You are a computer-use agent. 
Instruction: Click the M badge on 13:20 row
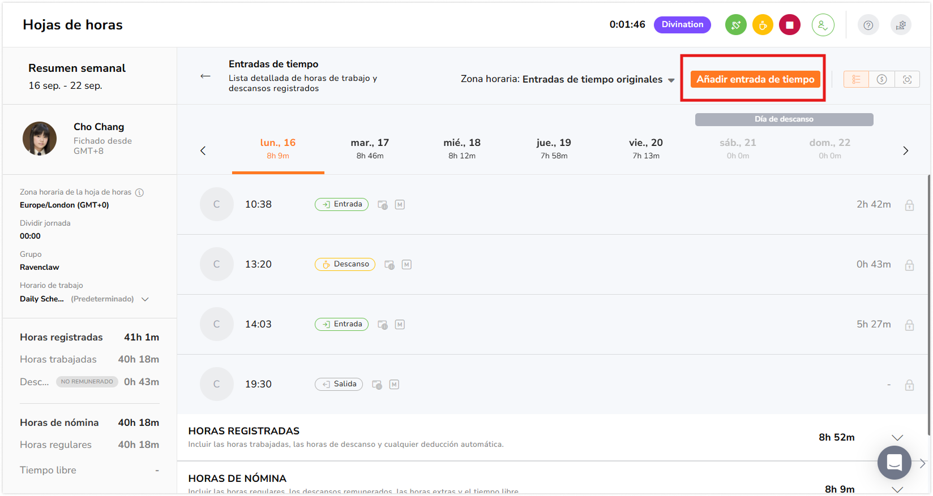(x=406, y=265)
